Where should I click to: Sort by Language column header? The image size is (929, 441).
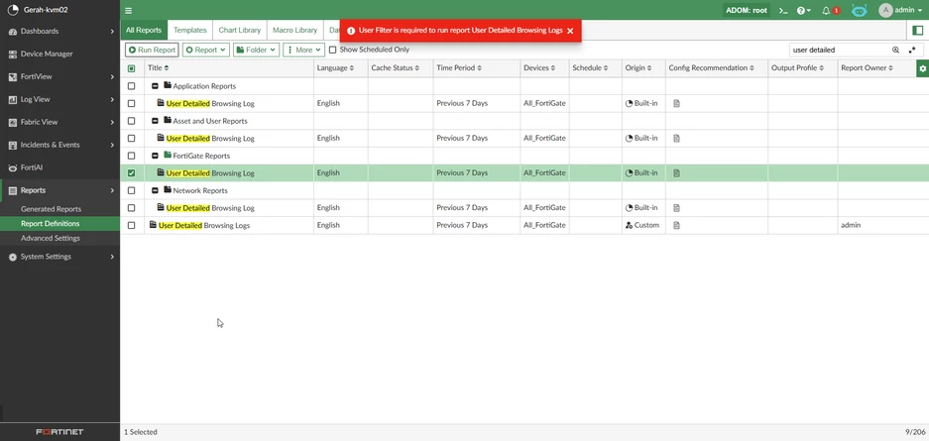pyautogui.click(x=335, y=68)
